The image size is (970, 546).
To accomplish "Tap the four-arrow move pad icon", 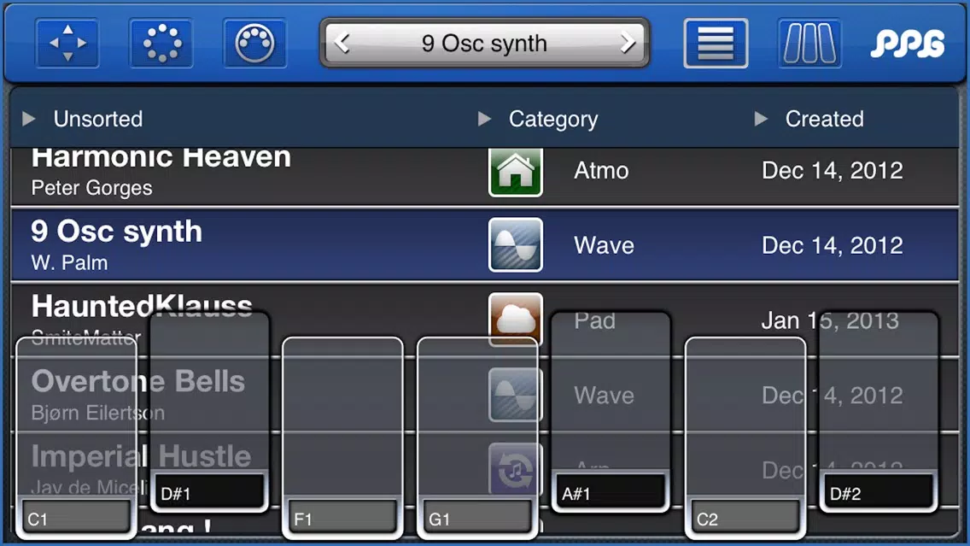I will 67,44.
